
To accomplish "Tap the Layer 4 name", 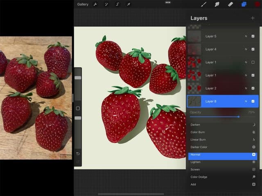I will [211, 49].
